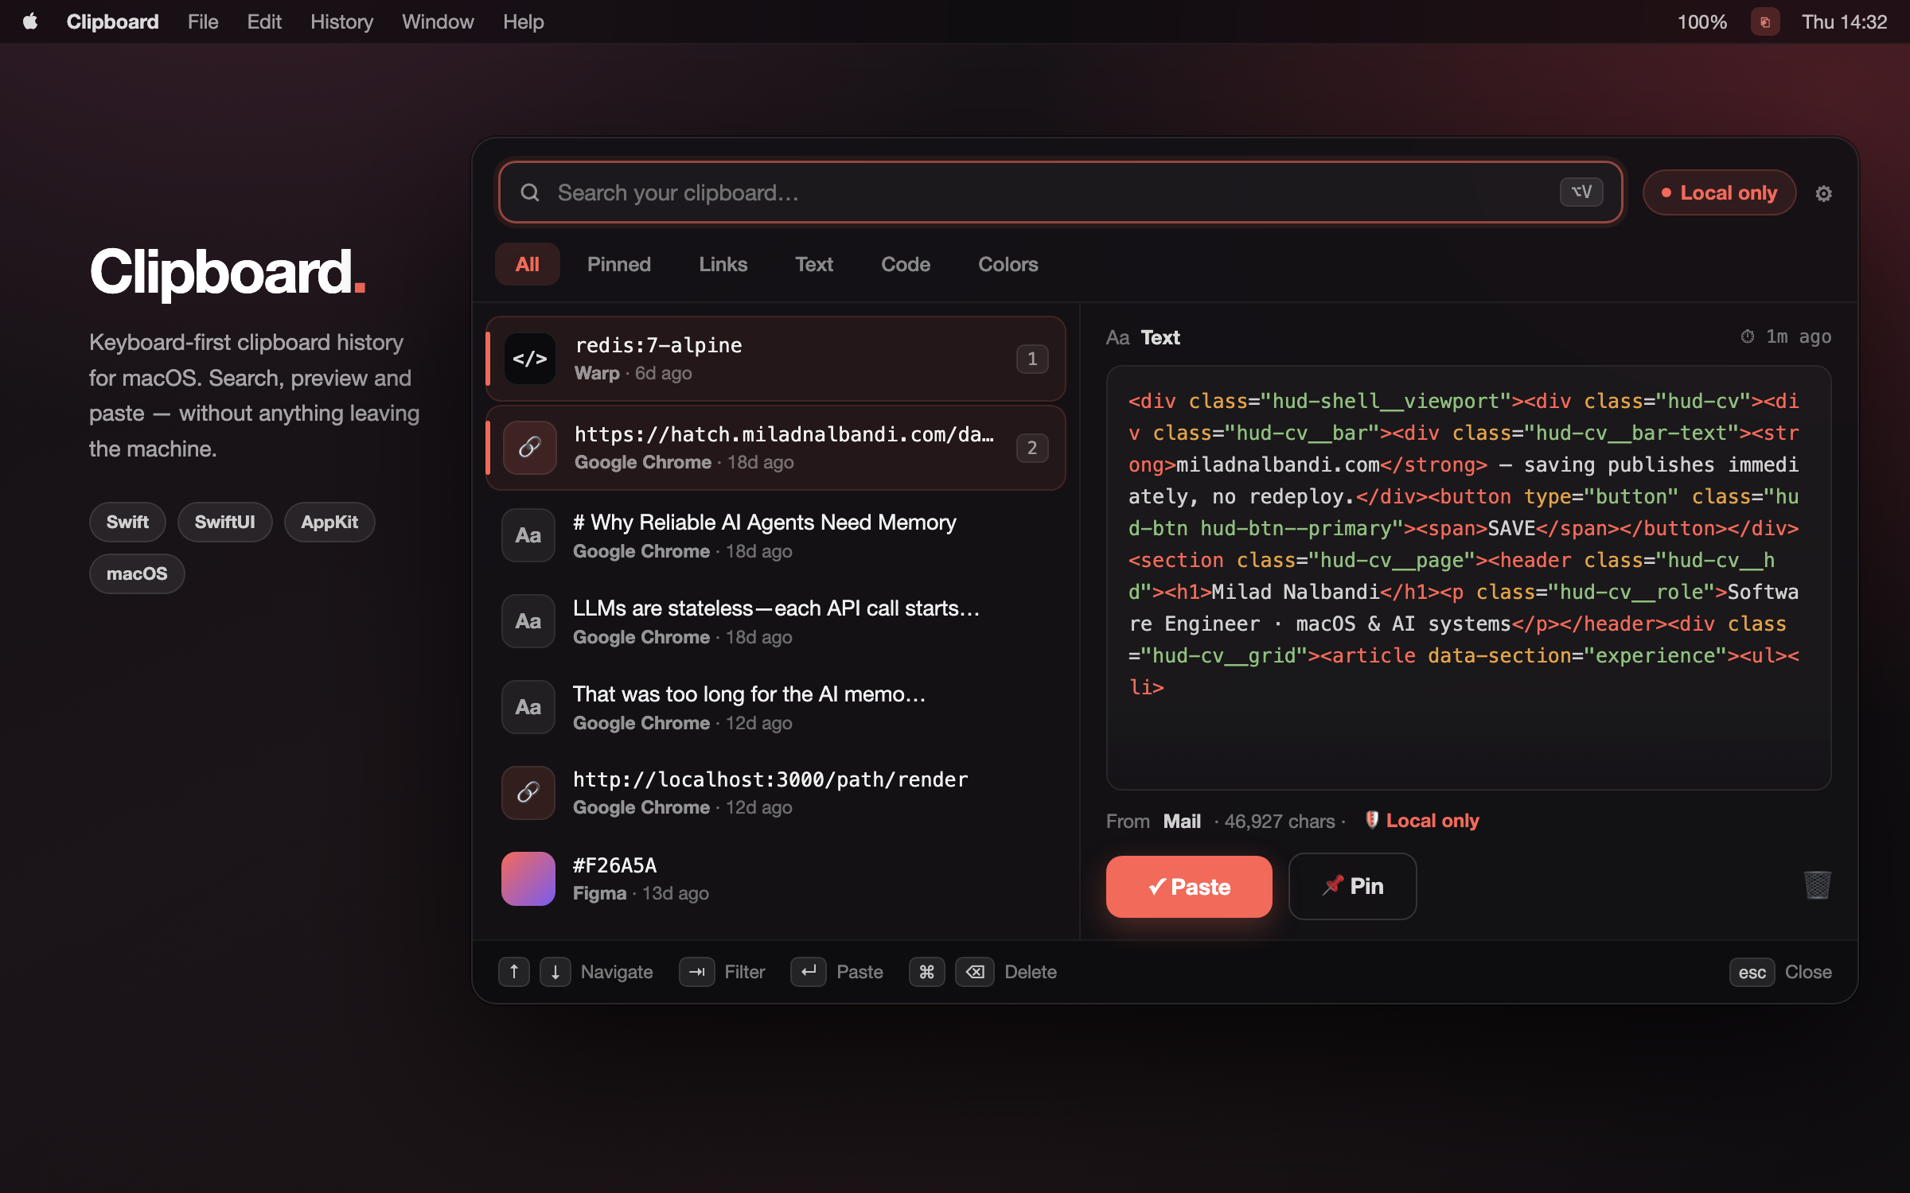Open the settings gear in clipboard panel
1910x1193 pixels.
pyautogui.click(x=1823, y=193)
